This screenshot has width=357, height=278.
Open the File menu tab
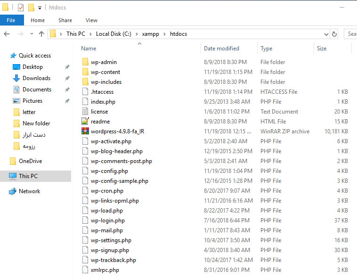tap(12, 20)
